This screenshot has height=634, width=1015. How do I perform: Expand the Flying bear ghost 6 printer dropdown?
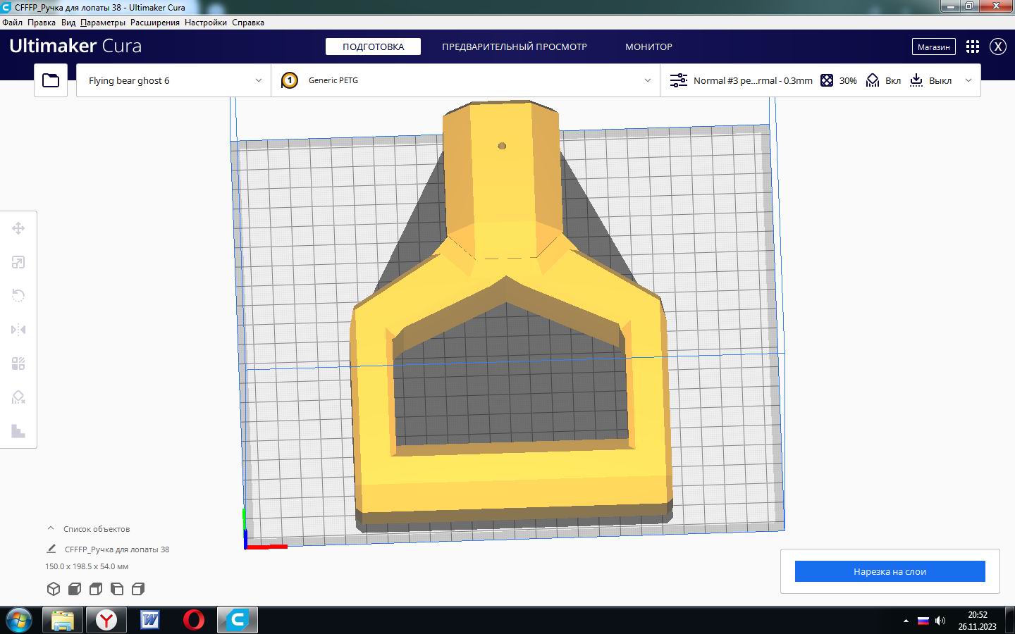258,80
